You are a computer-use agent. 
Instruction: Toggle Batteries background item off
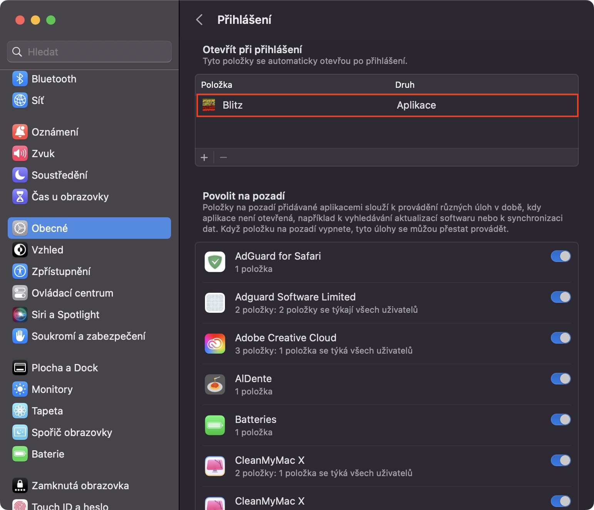[x=560, y=419]
